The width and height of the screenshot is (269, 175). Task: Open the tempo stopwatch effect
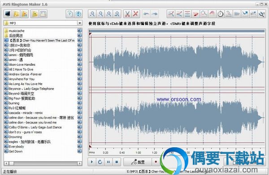[x=221, y=14]
